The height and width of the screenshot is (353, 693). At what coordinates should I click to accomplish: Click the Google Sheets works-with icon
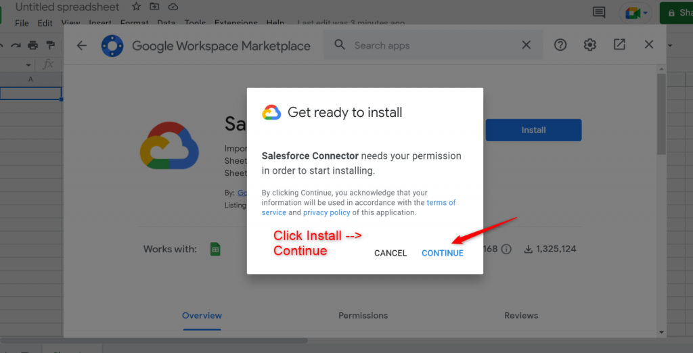[x=215, y=249]
